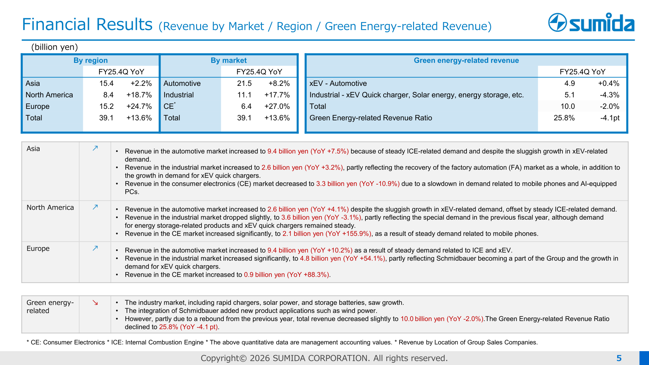This screenshot has width=649, height=365.
Task: Click the 'Automotive' row label in market table
Action: (182, 83)
